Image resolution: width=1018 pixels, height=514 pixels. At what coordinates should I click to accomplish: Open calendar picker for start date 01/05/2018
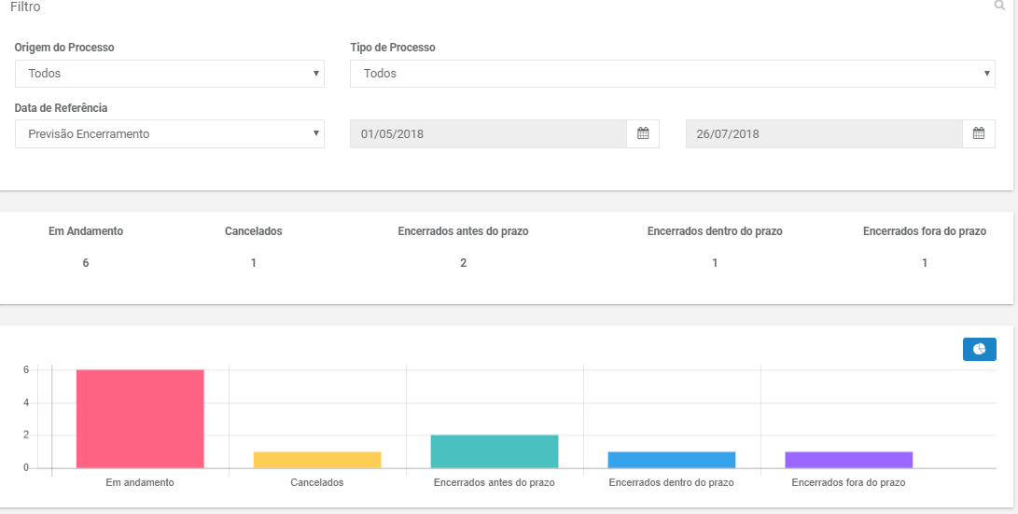pos(643,133)
